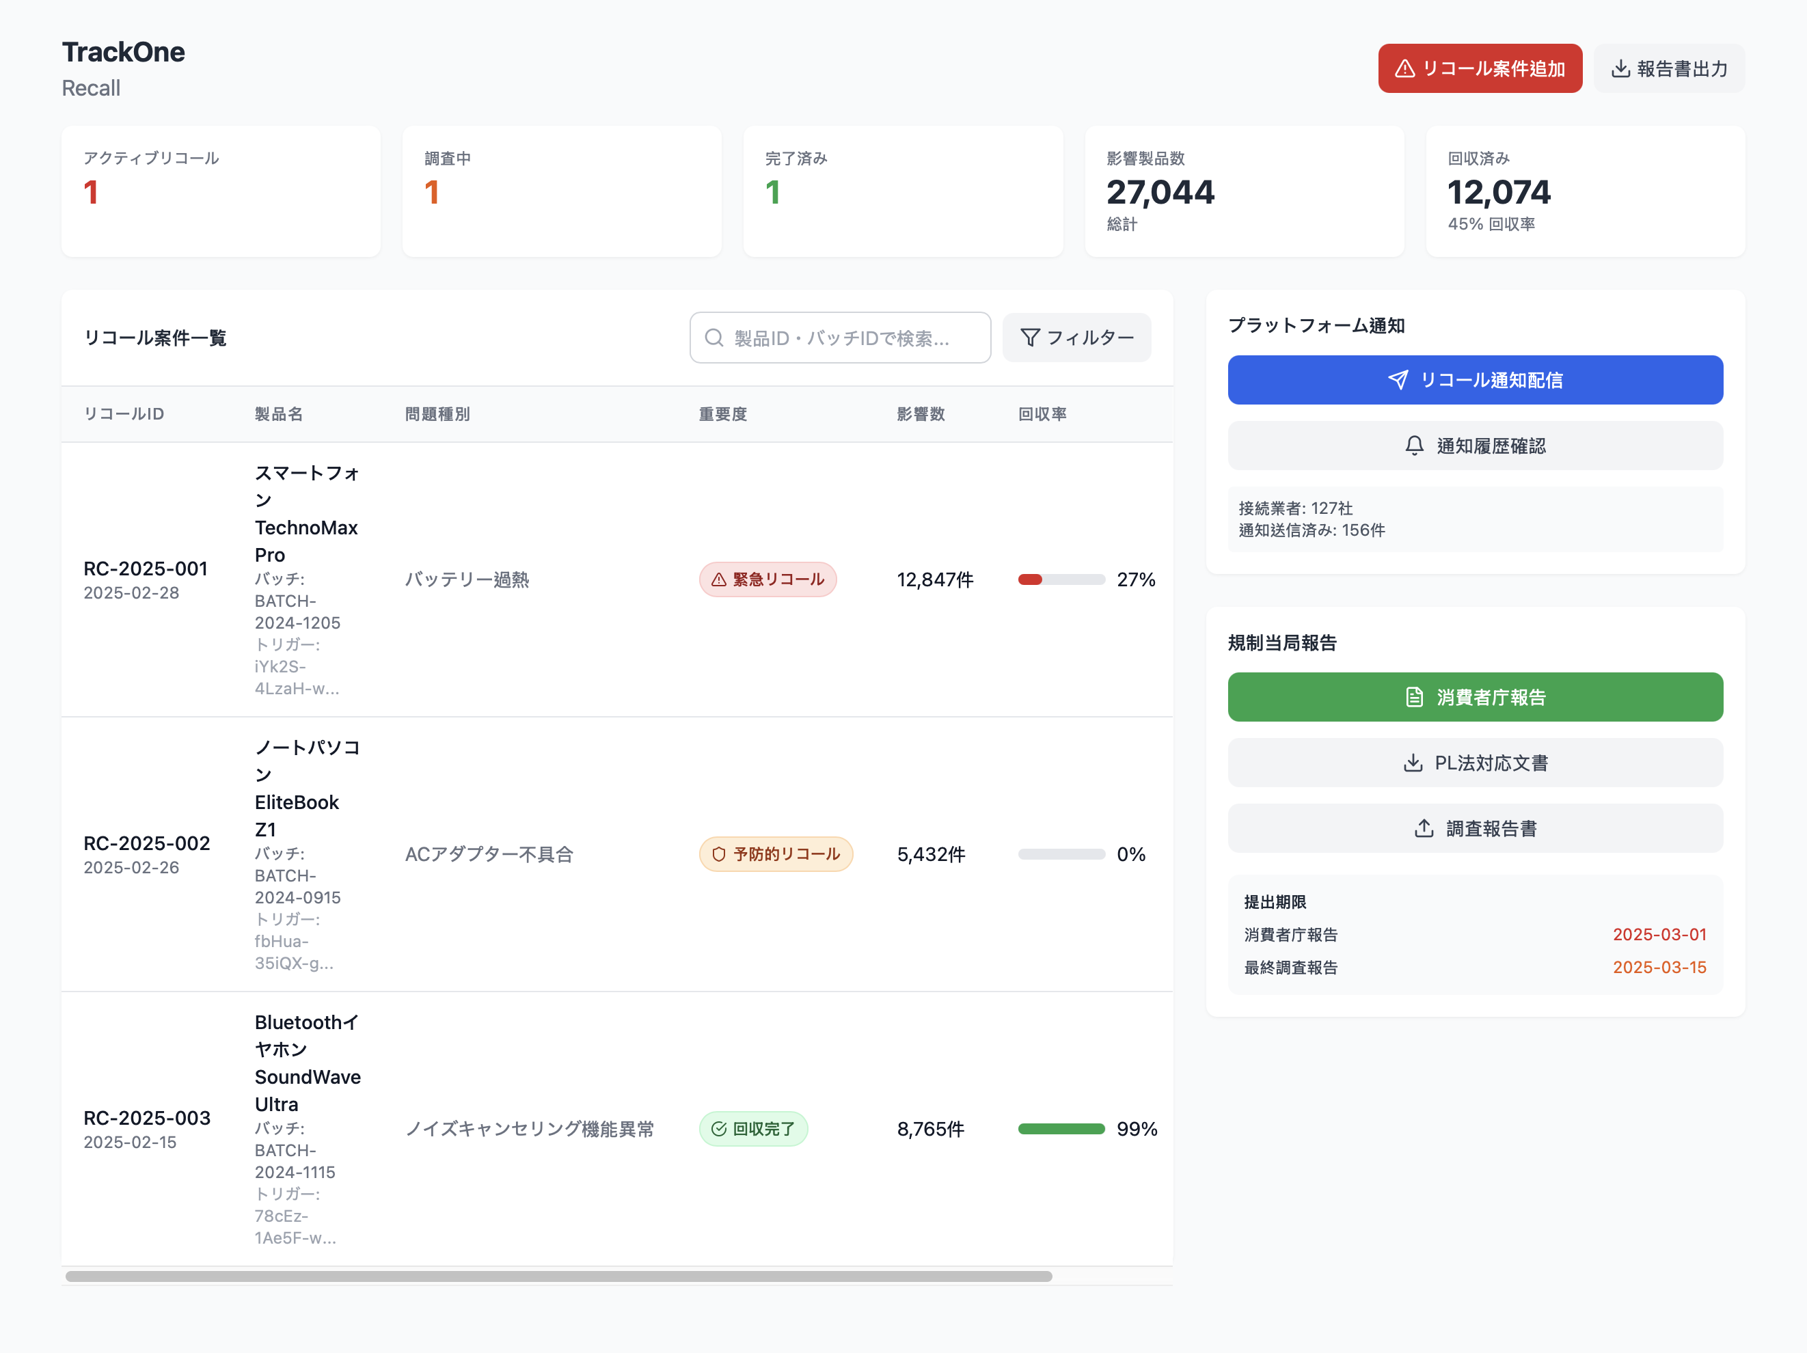The height and width of the screenshot is (1353, 1807).
Task: Click the 27% recovery progress bar
Action: pyautogui.click(x=1061, y=579)
